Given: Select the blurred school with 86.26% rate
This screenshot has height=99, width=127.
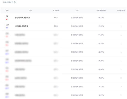Looking at the screenshot, I should 23,61.
